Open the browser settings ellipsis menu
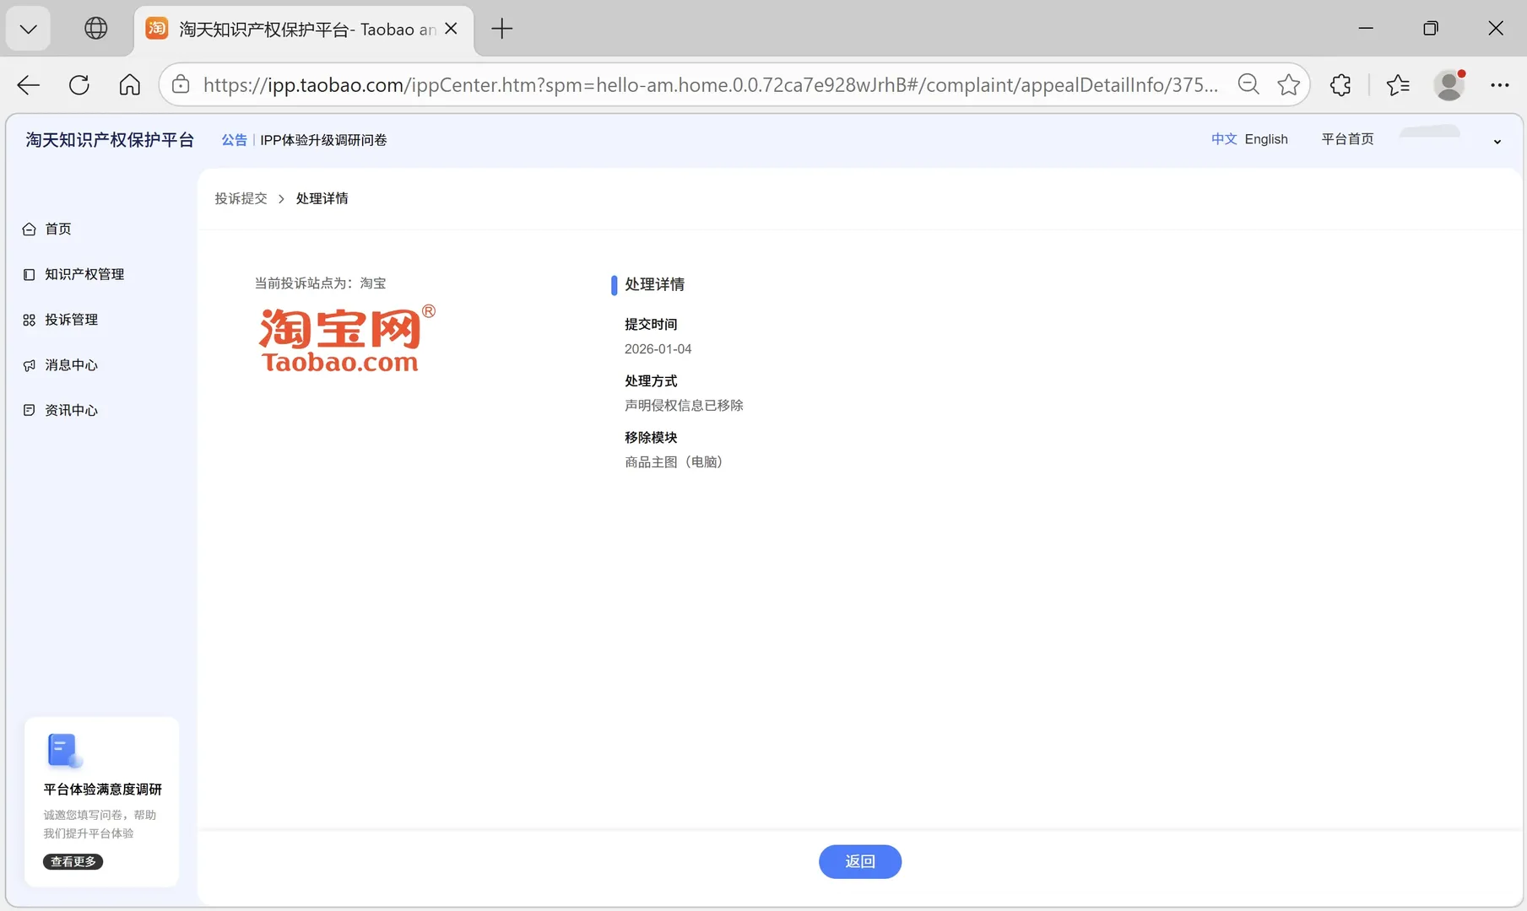Viewport: 1527px width, 911px height. point(1499,84)
